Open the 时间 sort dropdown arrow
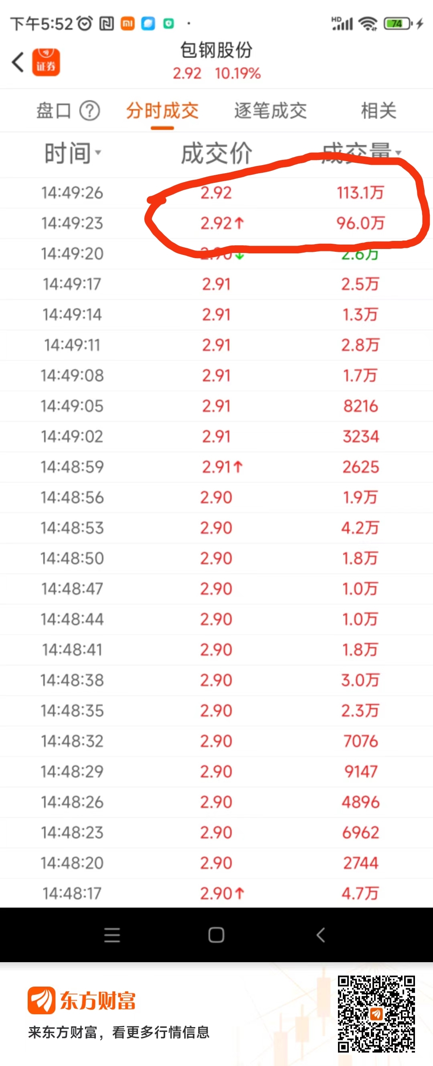 point(98,152)
